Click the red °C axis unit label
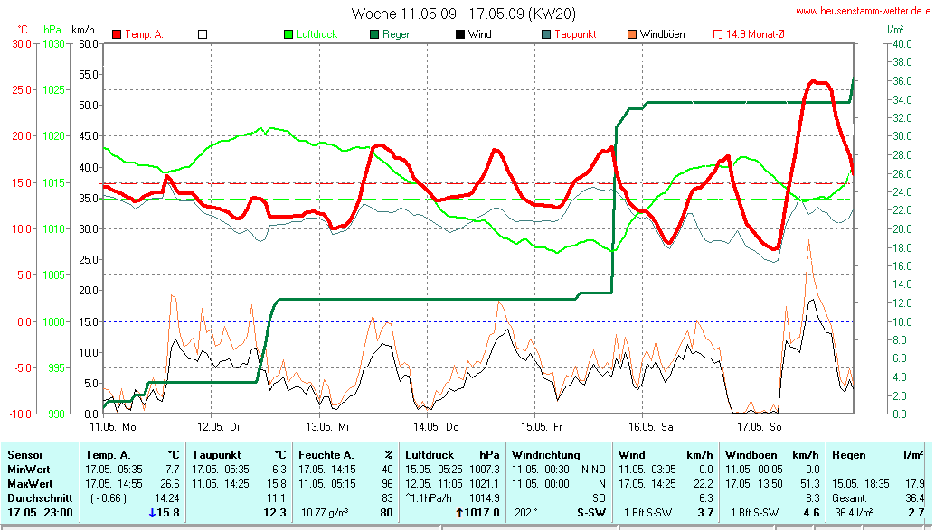This screenshot has height=530, width=935. (22, 29)
